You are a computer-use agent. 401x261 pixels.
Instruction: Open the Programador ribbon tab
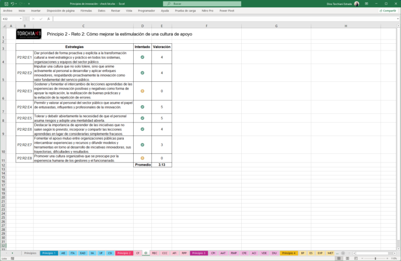147,11
